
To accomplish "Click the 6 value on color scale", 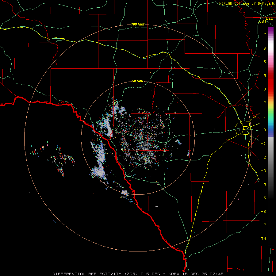I will click(x=265, y=48).
